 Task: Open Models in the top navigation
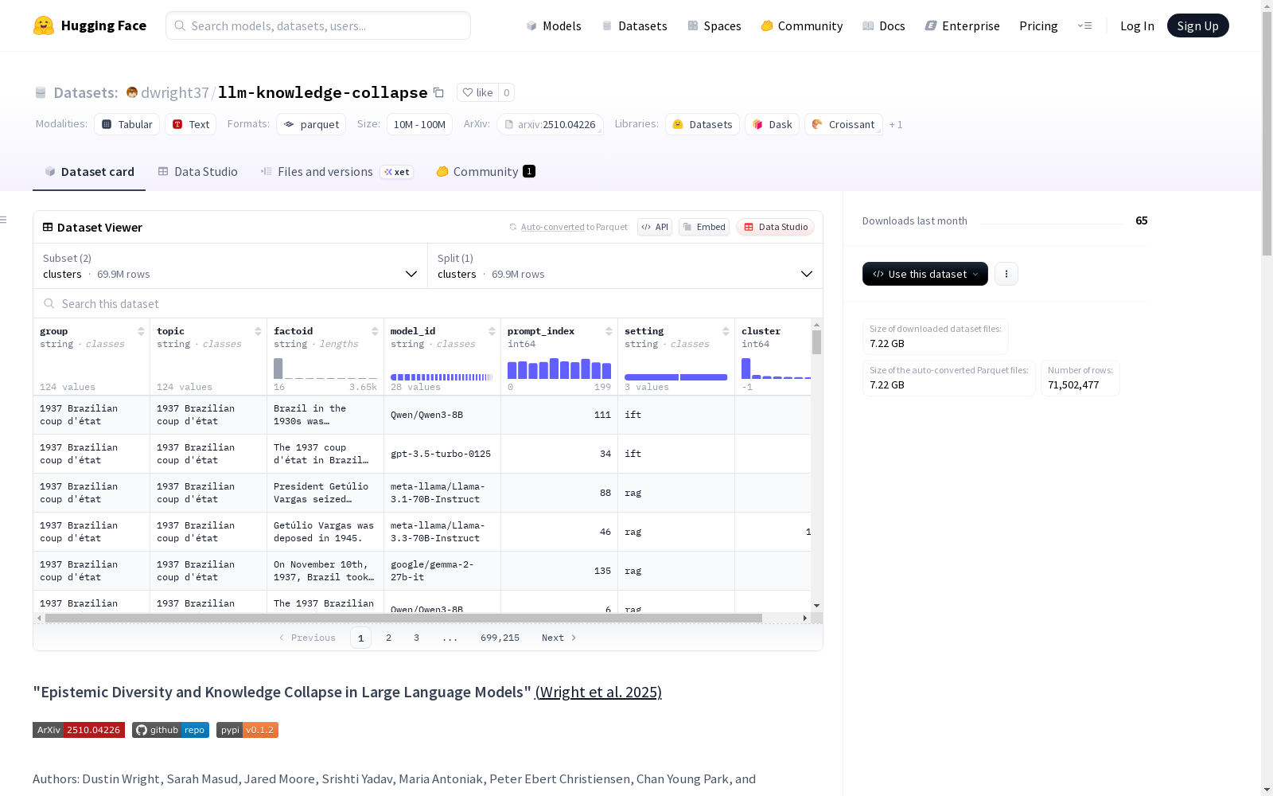554,25
